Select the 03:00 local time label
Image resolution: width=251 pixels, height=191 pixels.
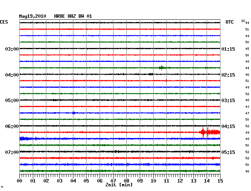point(12,49)
